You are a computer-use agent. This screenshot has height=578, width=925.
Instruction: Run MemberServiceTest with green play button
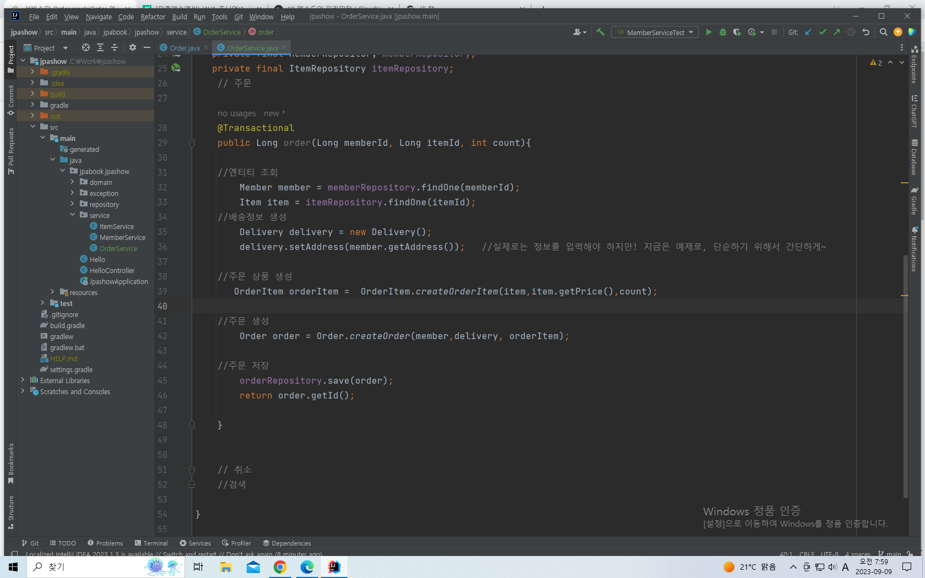tap(709, 32)
